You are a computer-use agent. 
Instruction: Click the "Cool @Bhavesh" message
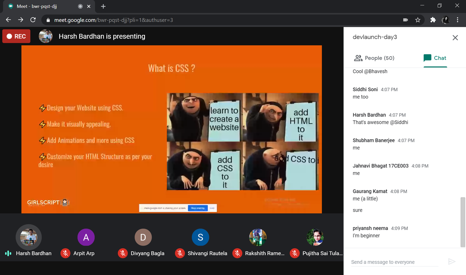pos(370,71)
